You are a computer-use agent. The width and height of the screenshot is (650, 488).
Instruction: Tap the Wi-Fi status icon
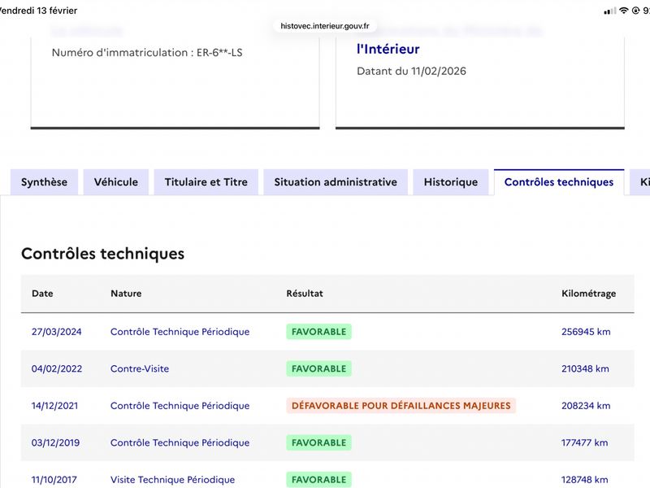click(x=623, y=11)
